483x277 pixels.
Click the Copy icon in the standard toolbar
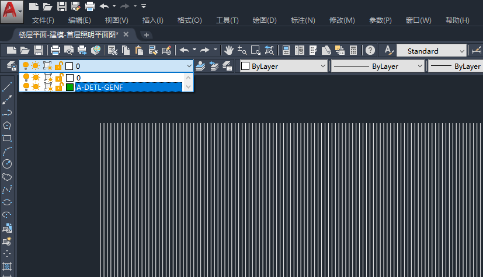(x=126, y=50)
